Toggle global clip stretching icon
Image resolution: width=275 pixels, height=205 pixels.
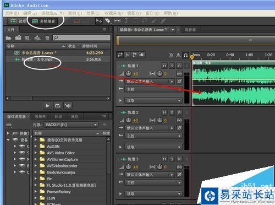(x=178, y=55)
